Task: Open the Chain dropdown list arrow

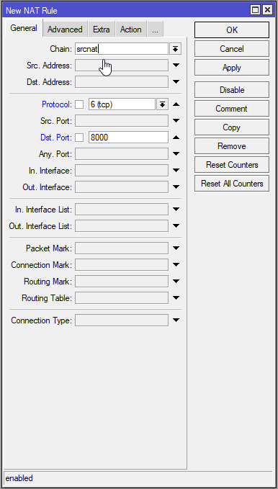Action: (175, 49)
